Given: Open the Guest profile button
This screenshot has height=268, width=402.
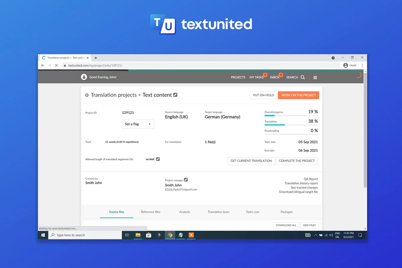Looking at the screenshot, I should pyautogui.click(x=350, y=65).
